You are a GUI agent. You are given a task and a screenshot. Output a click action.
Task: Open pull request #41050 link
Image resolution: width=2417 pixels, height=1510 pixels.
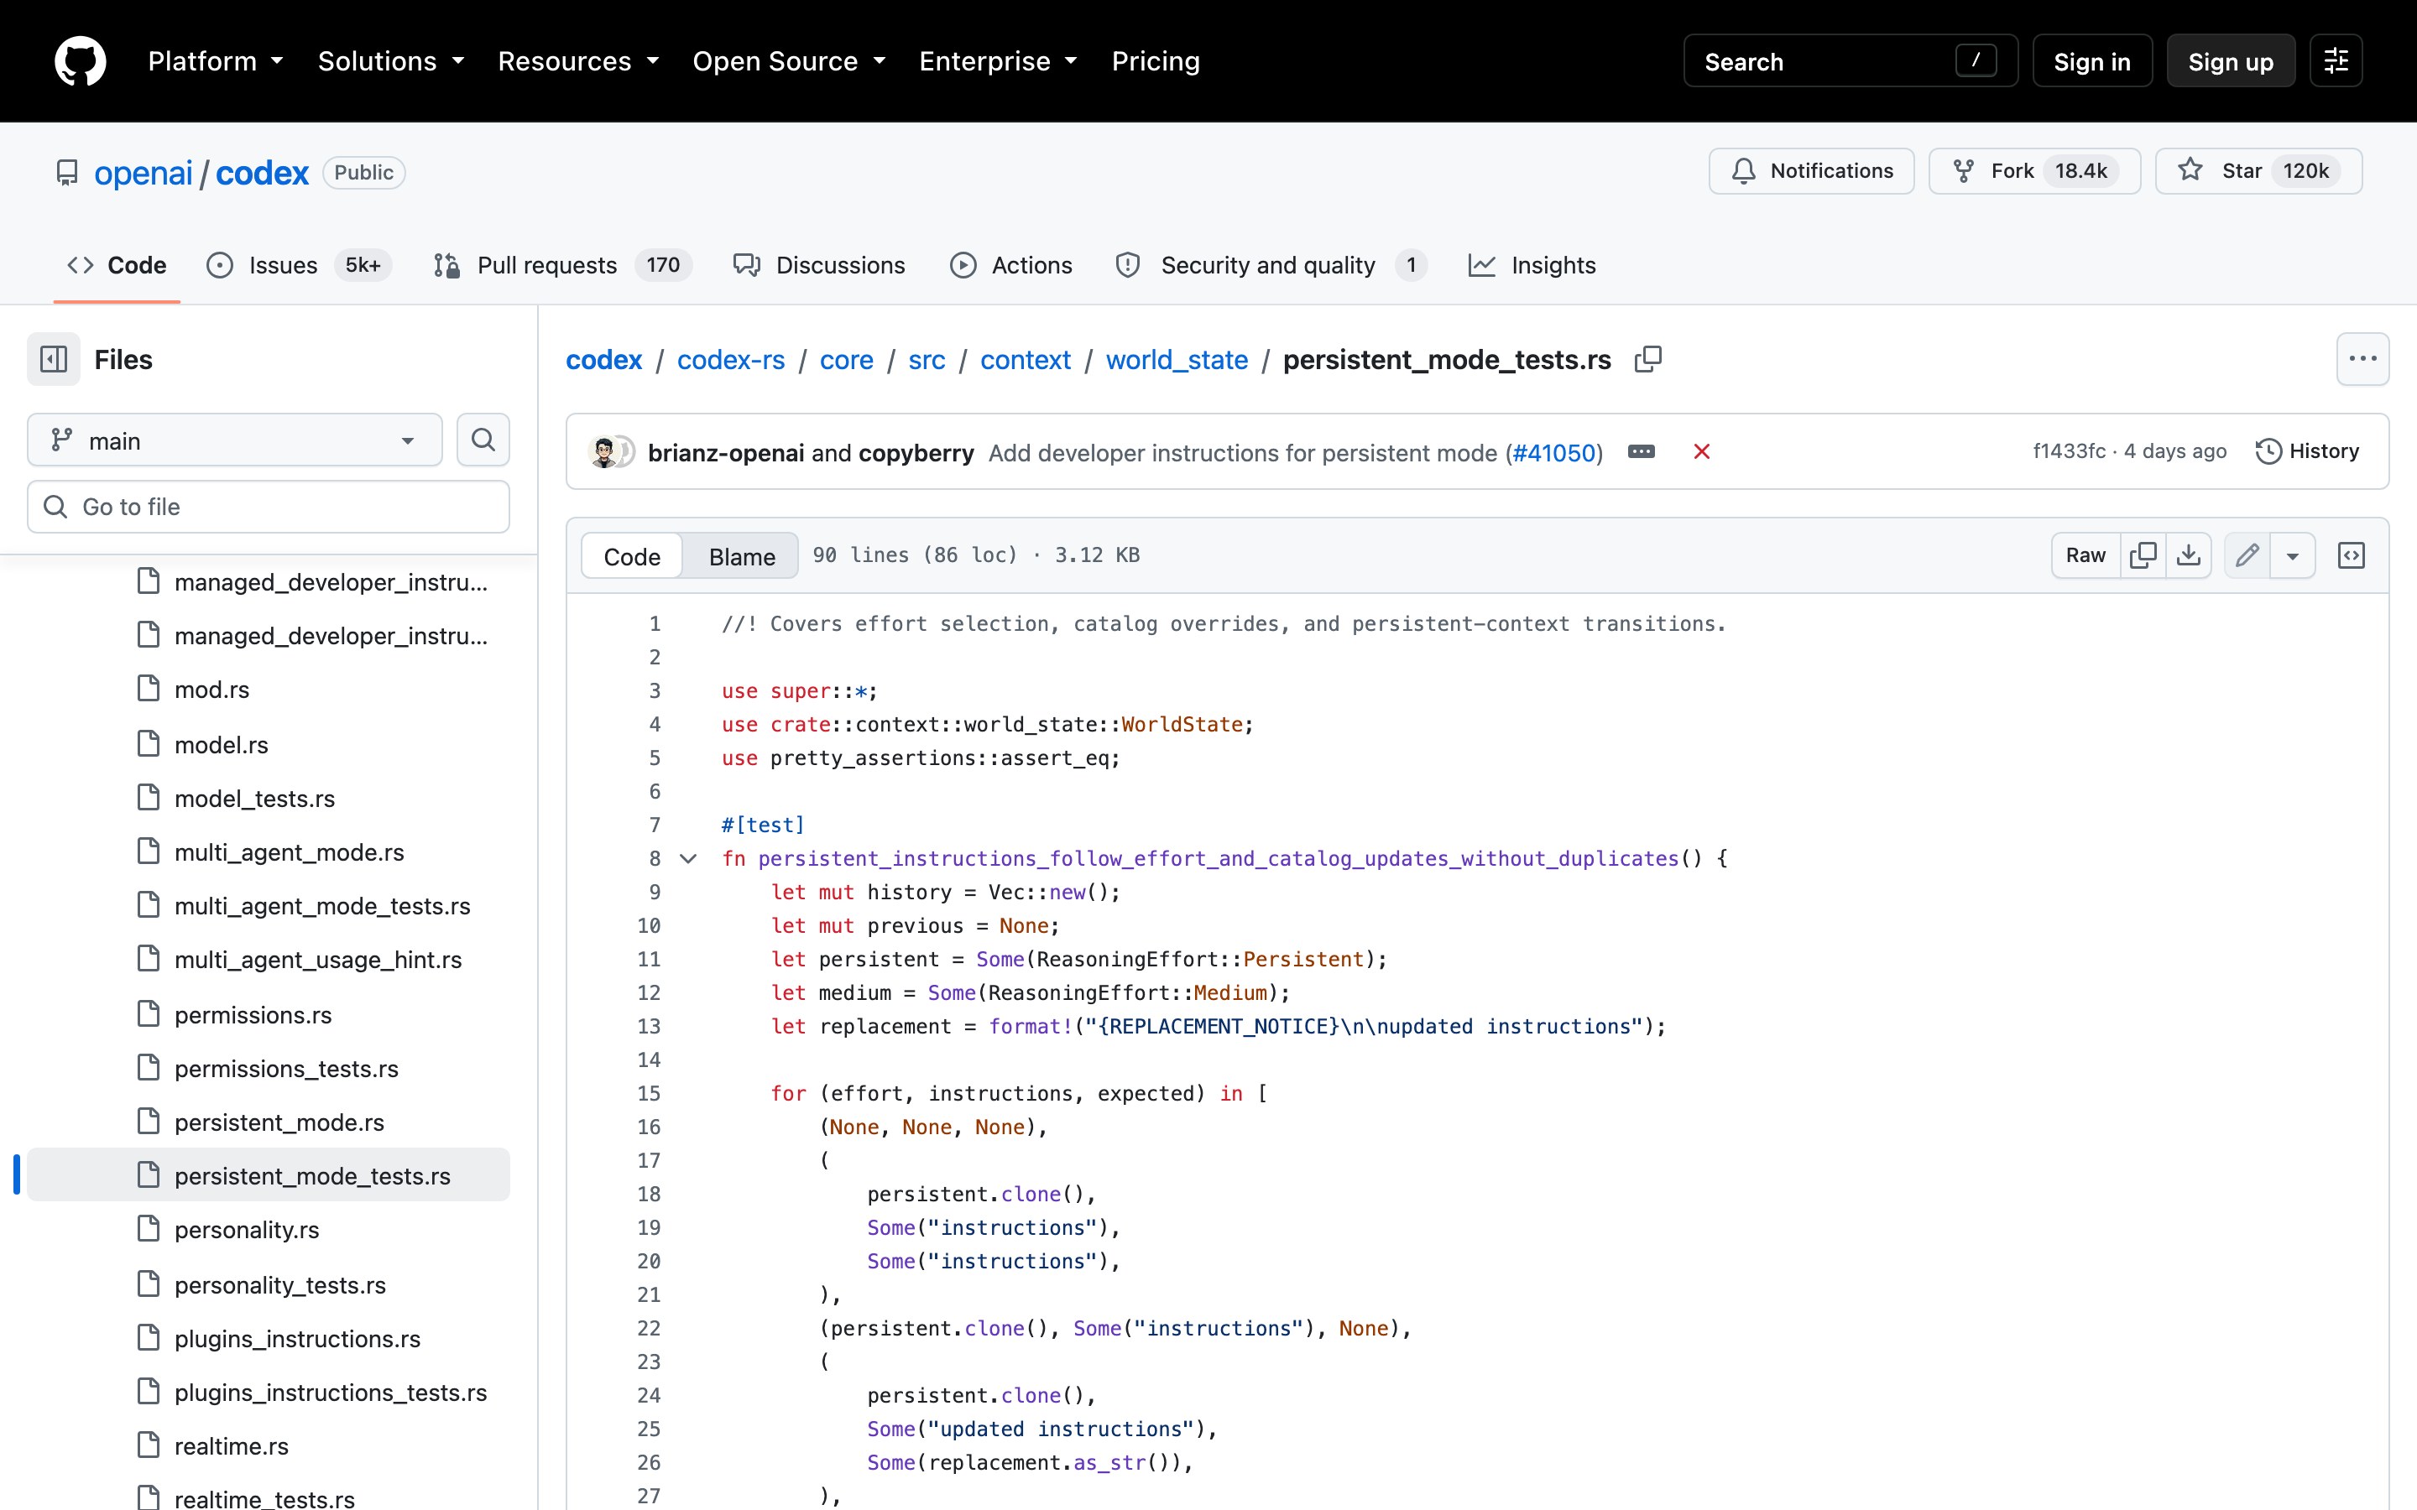point(1554,452)
